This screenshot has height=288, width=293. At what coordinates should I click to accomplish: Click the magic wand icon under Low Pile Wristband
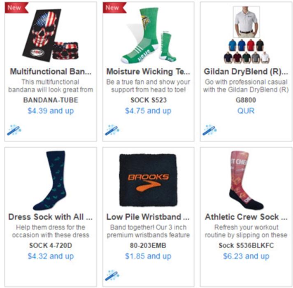pyautogui.click(x=112, y=275)
